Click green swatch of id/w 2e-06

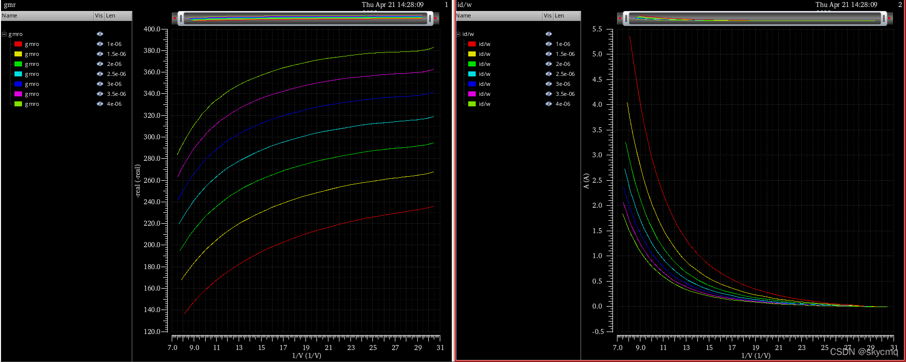472,64
